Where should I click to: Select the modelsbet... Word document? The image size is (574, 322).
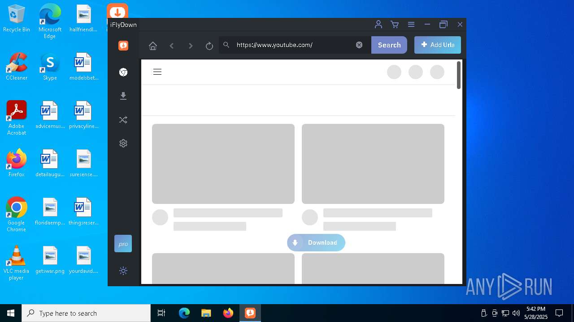coord(83,66)
